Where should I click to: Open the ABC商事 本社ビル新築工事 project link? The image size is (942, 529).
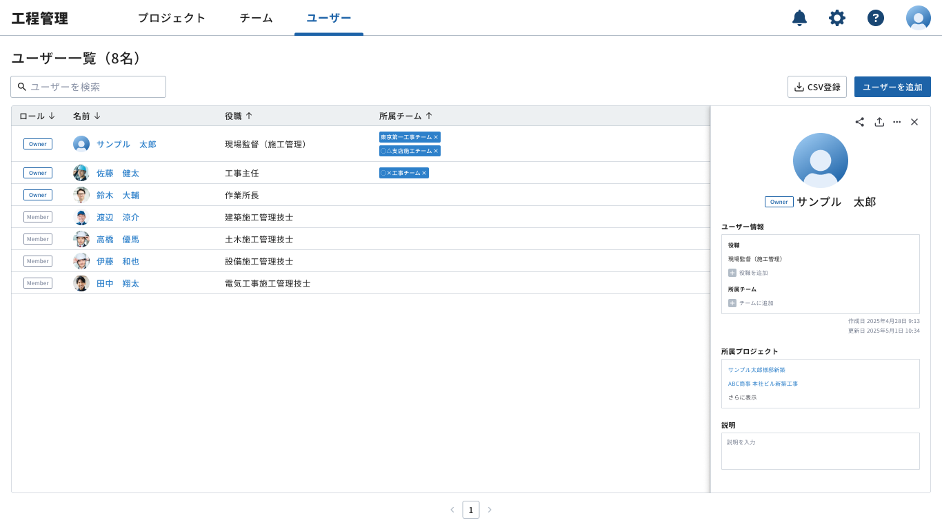[763, 384]
